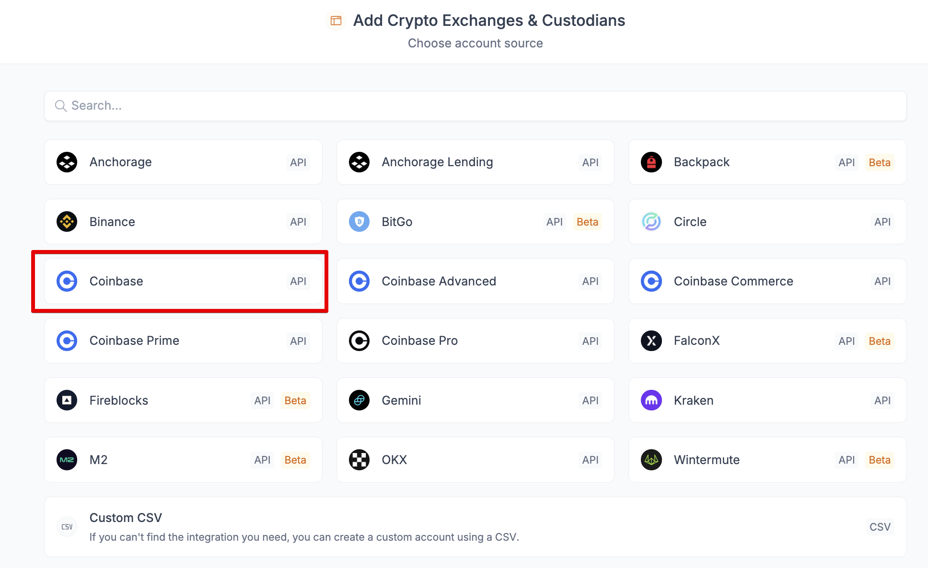The width and height of the screenshot is (928, 568).
Task: Click the Gemini logo icon
Action: click(x=359, y=400)
